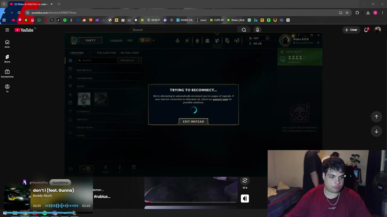The height and width of the screenshot is (217, 387).
Task: Seek the music overlay waveform bar
Action: (62, 206)
